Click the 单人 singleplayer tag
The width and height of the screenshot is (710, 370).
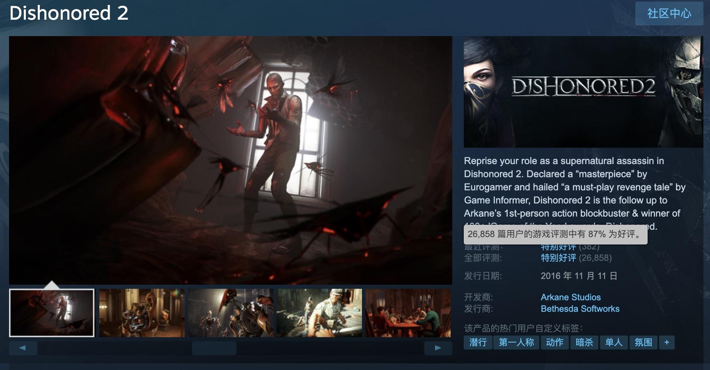pos(614,343)
